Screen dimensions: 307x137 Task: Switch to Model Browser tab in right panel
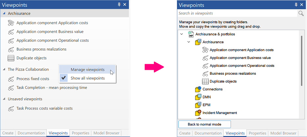tap(283, 133)
